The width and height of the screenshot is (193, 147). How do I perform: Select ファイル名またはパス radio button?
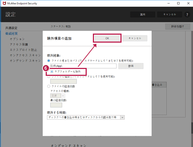pos(49,61)
